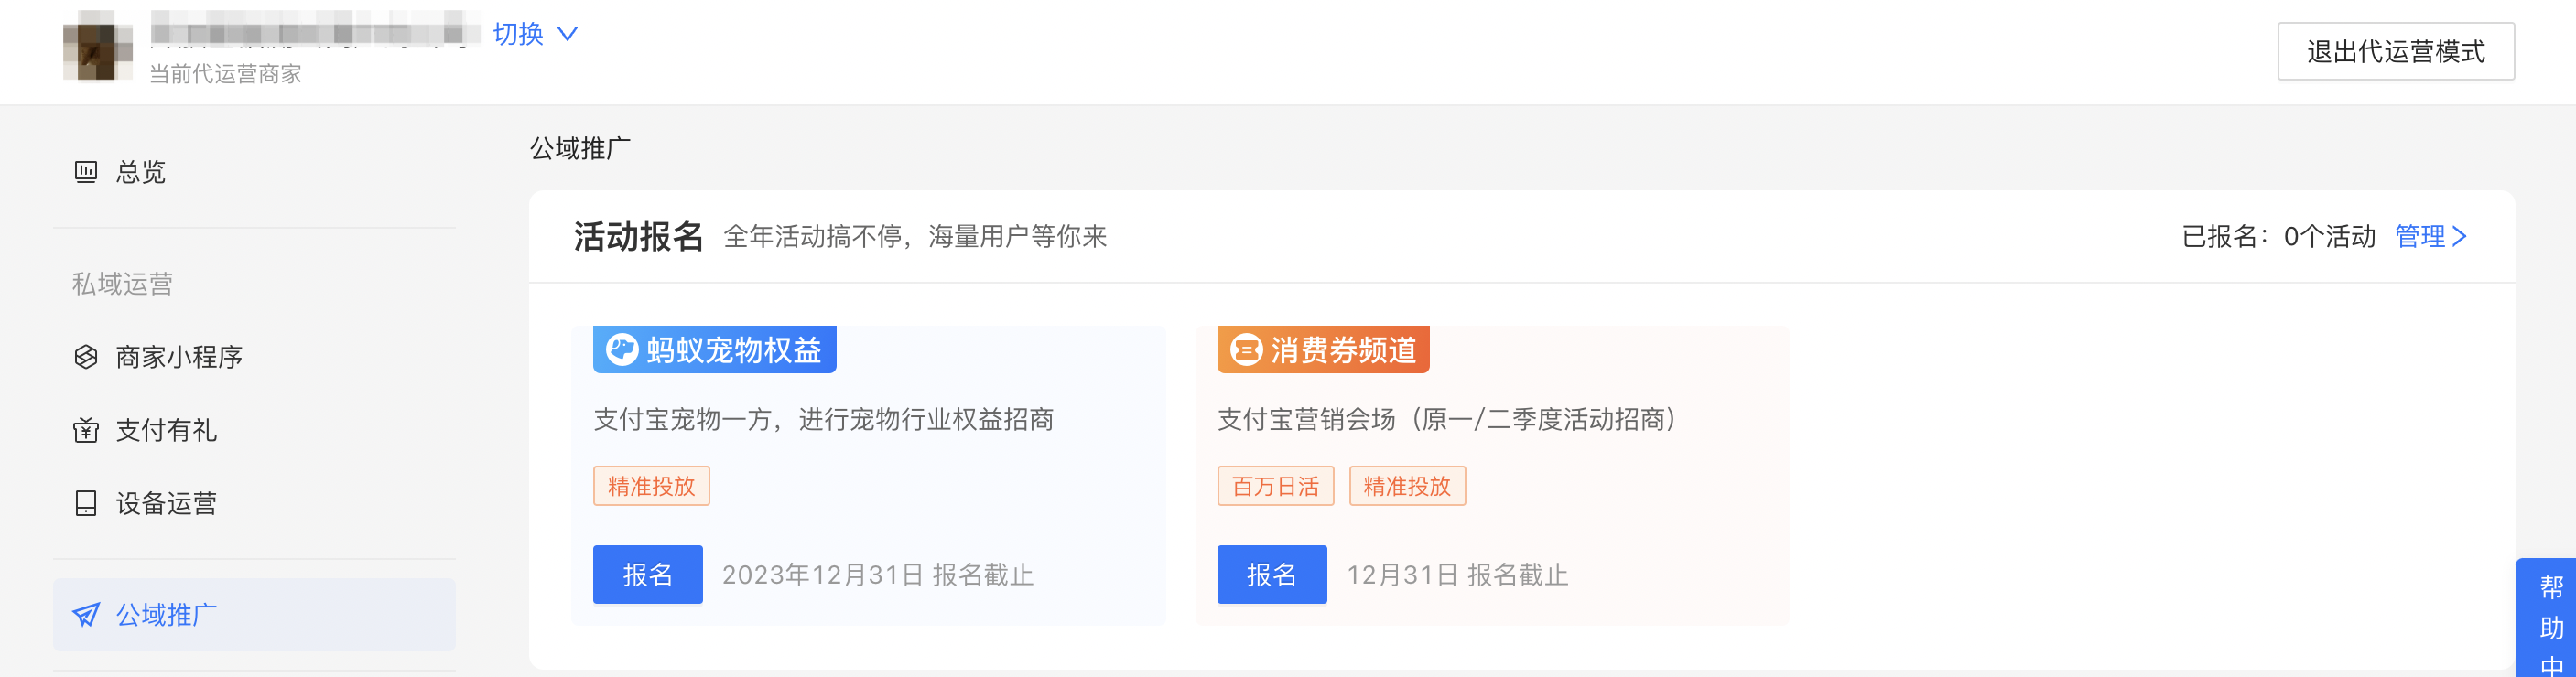The image size is (2576, 677).
Task: Click the merchant avatar thumbnail
Action: point(97,46)
